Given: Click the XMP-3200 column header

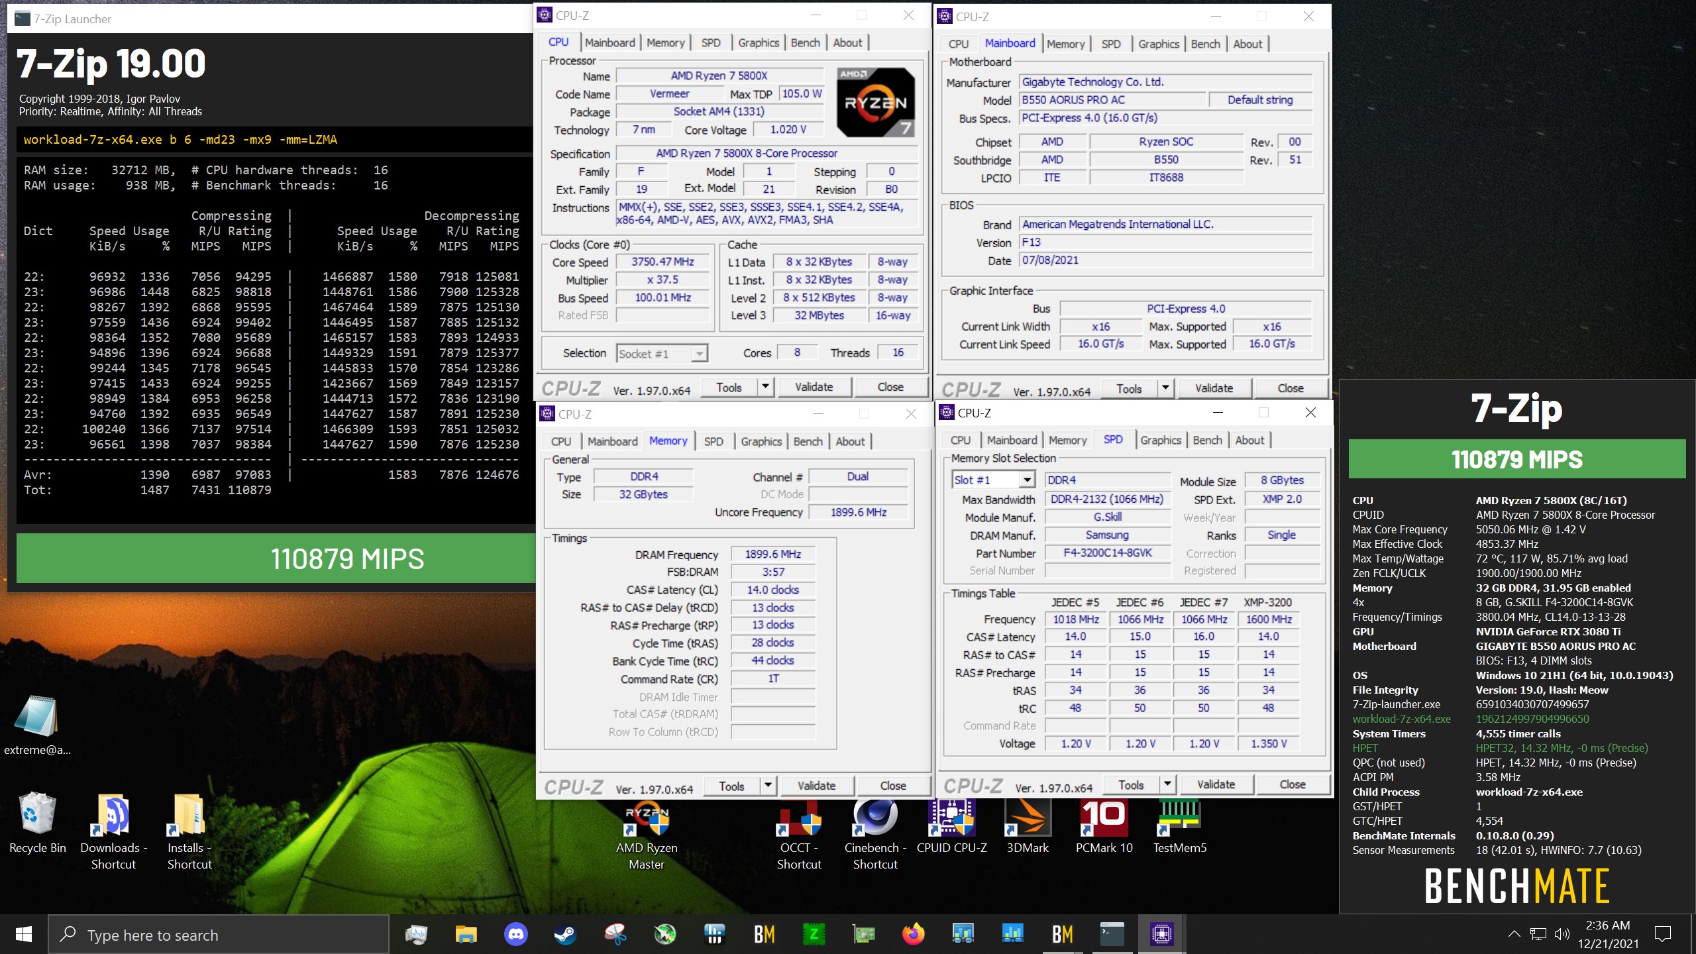Looking at the screenshot, I should [x=1267, y=602].
